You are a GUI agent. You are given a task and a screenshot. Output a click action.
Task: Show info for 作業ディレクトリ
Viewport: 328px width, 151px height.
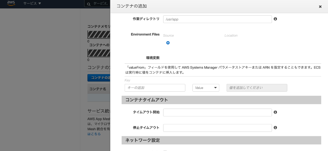tap(275, 19)
